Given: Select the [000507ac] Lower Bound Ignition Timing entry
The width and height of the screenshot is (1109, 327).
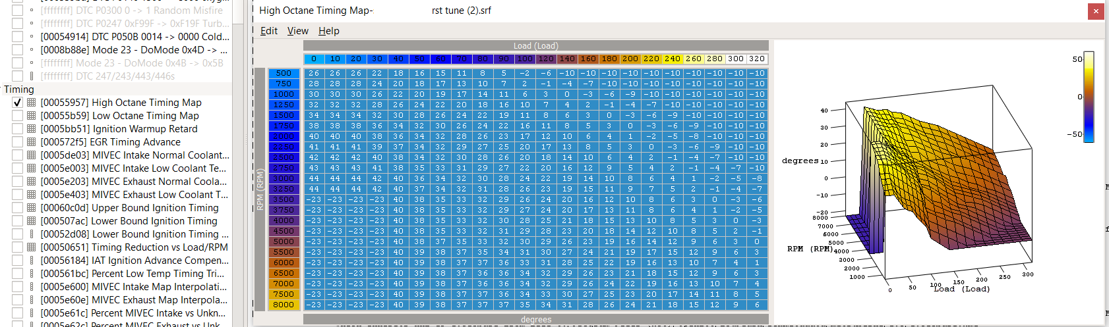Looking at the screenshot, I should [129, 221].
